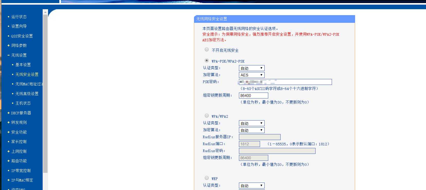Select 不开启无线安全 radio button
426x190 pixels.
[x=207, y=49]
